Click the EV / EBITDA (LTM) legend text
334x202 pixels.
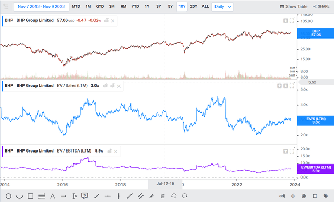(x=74, y=151)
